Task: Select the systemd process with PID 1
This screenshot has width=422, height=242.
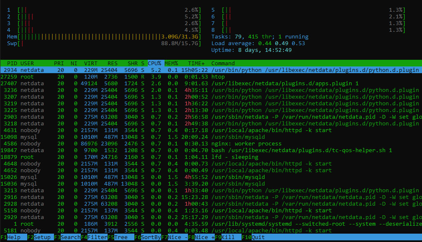Action: 211,224
